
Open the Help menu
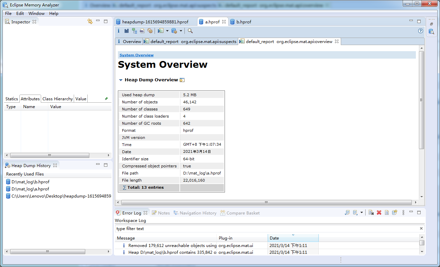point(54,13)
